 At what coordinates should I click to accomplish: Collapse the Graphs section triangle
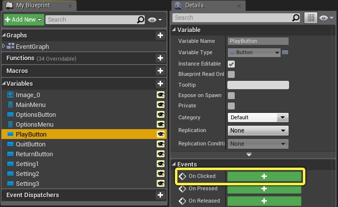click(3, 35)
